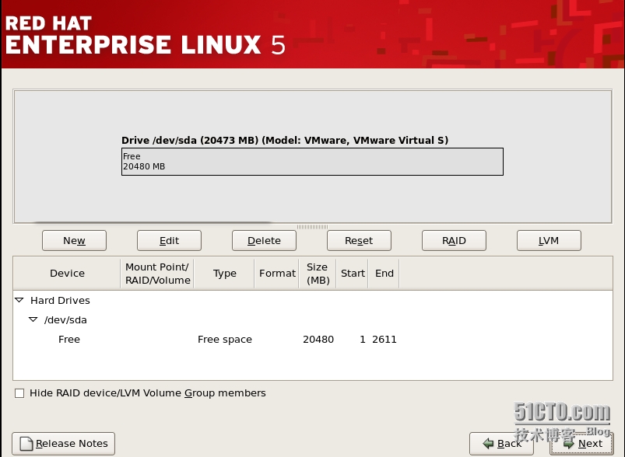Click the Reset button

tap(359, 240)
